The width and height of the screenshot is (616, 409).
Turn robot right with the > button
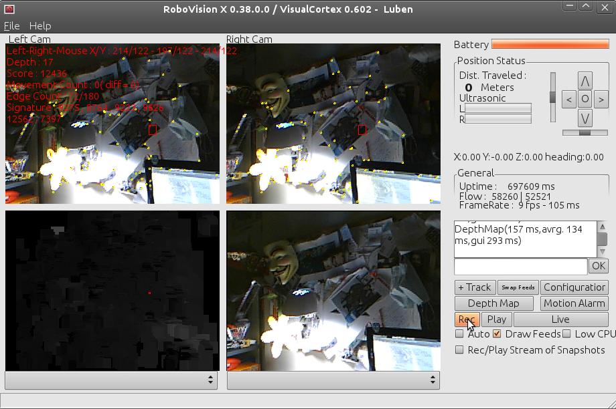point(601,100)
